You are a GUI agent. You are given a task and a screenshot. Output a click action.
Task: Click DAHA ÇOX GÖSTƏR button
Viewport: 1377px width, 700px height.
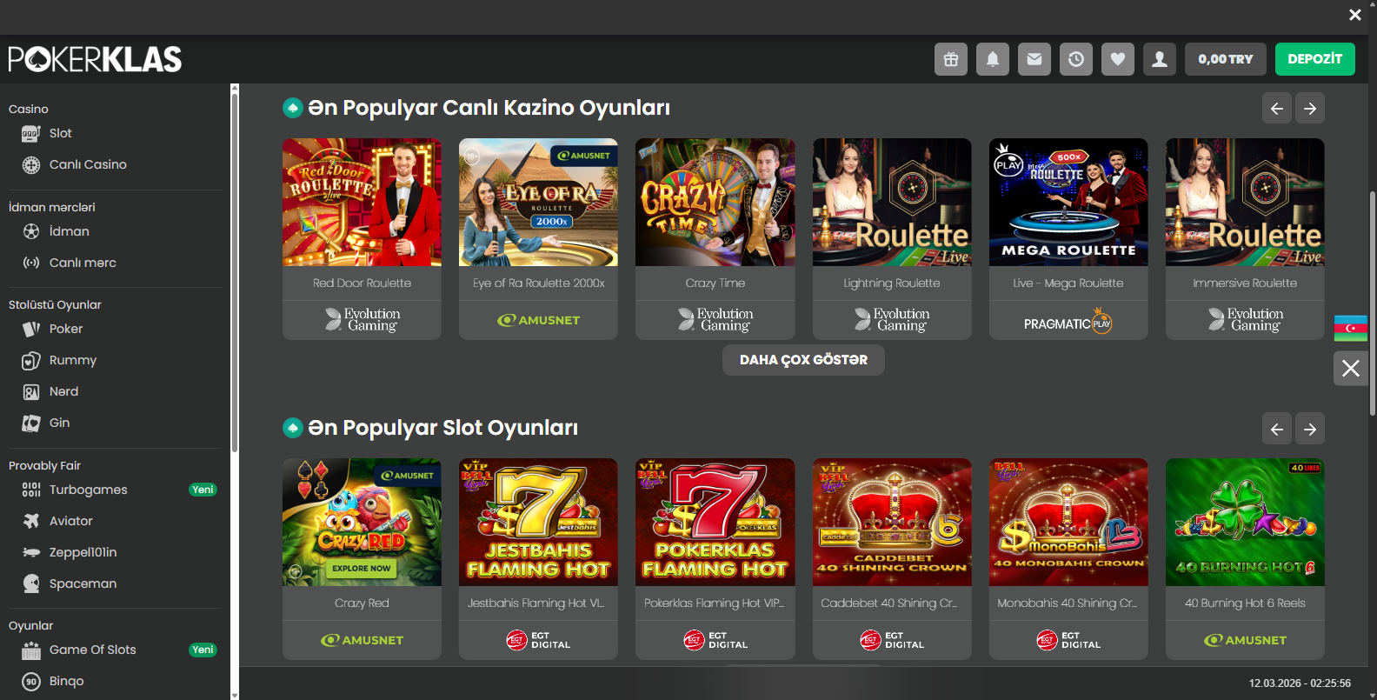tap(803, 360)
